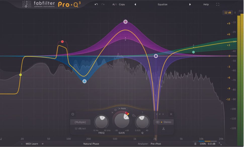Click the 12 dB display range control

pyautogui.click(x=228, y=12)
